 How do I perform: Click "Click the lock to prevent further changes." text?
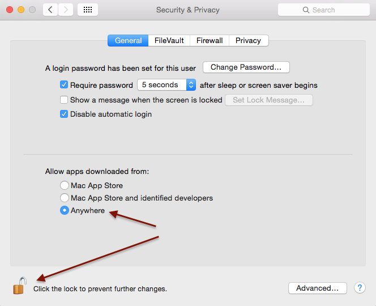click(100, 289)
